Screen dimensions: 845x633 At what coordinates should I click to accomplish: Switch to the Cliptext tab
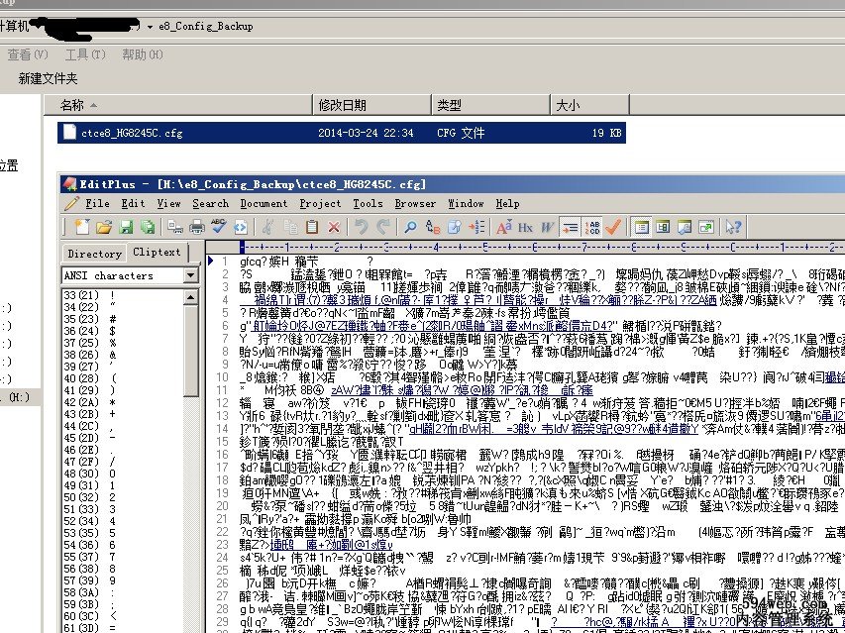coord(157,252)
